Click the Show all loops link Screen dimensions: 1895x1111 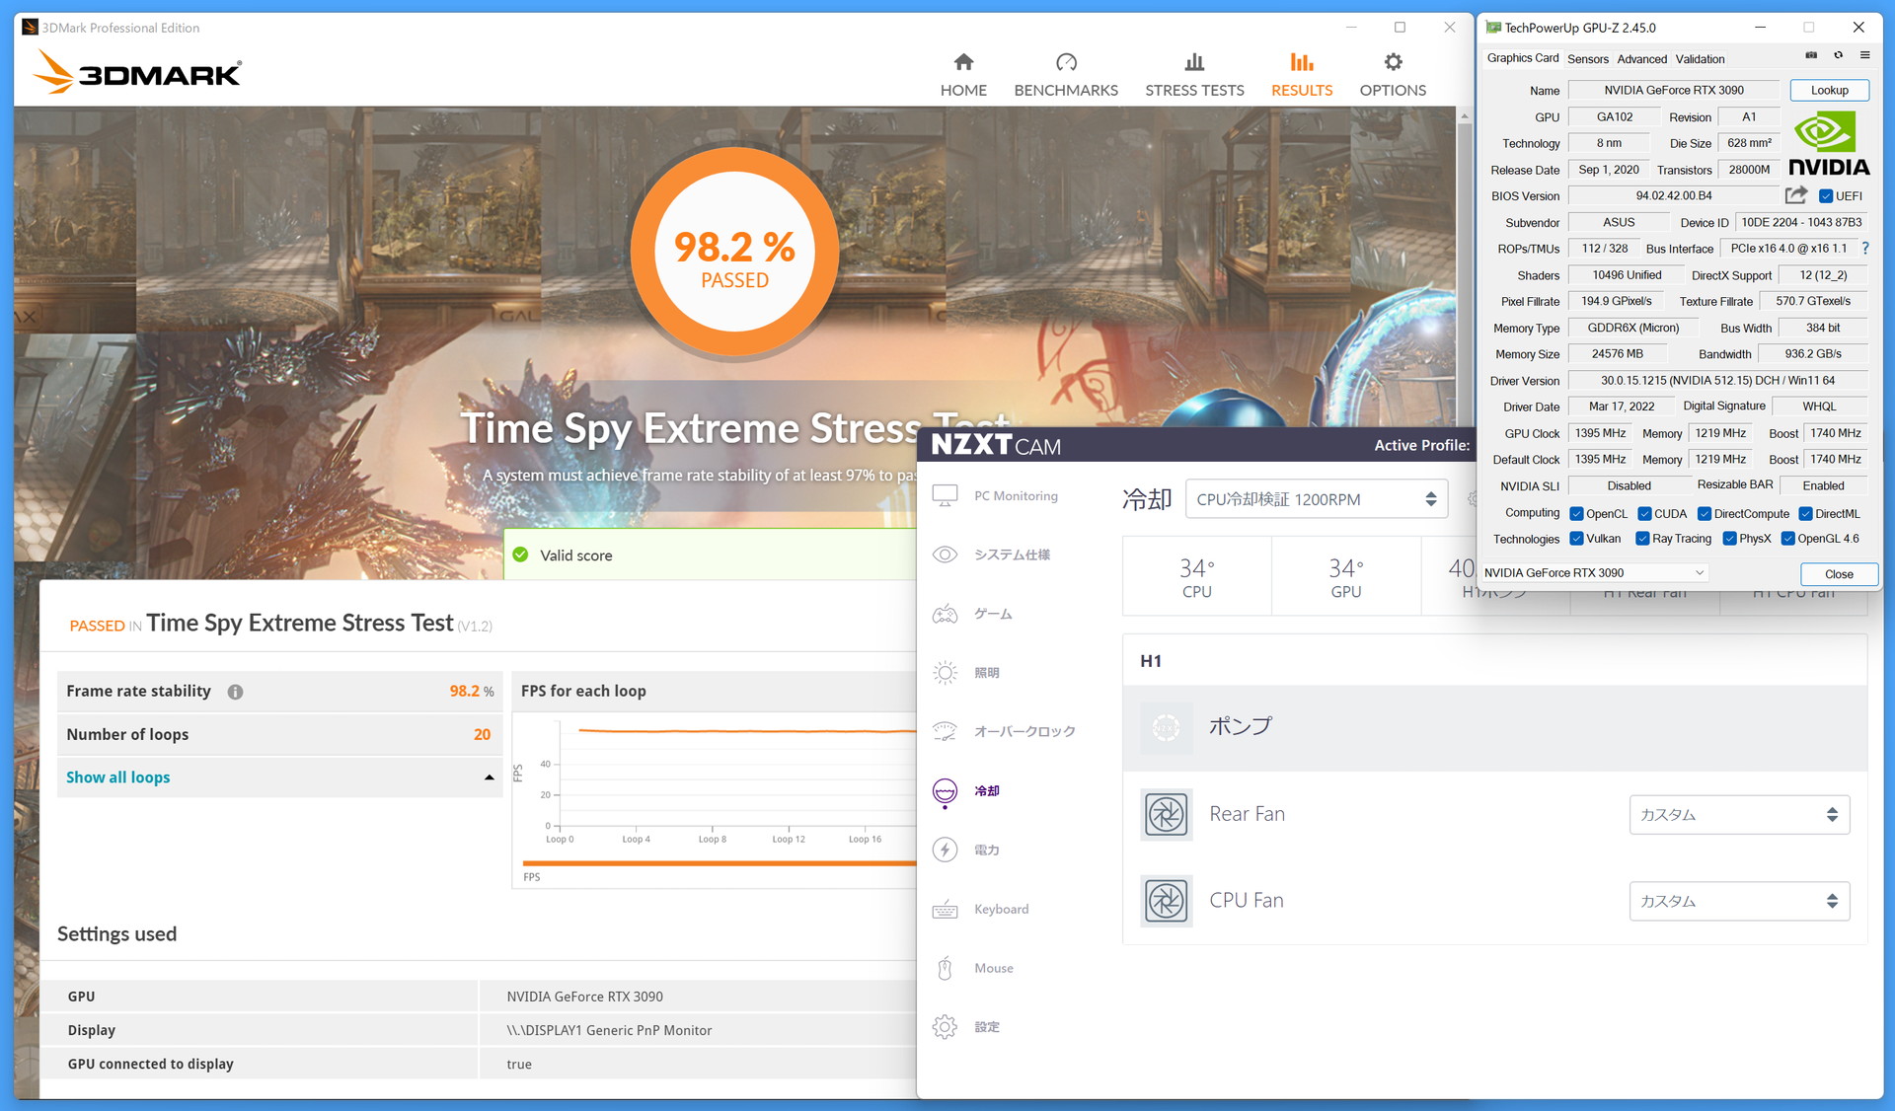117,778
